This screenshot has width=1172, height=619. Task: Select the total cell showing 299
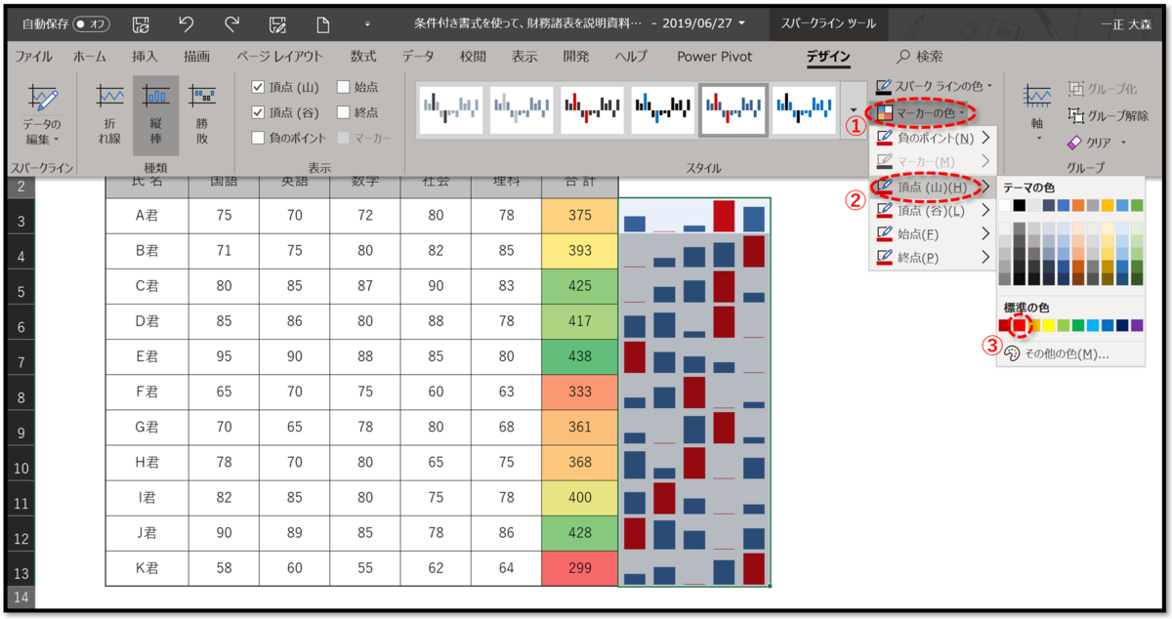(x=580, y=568)
